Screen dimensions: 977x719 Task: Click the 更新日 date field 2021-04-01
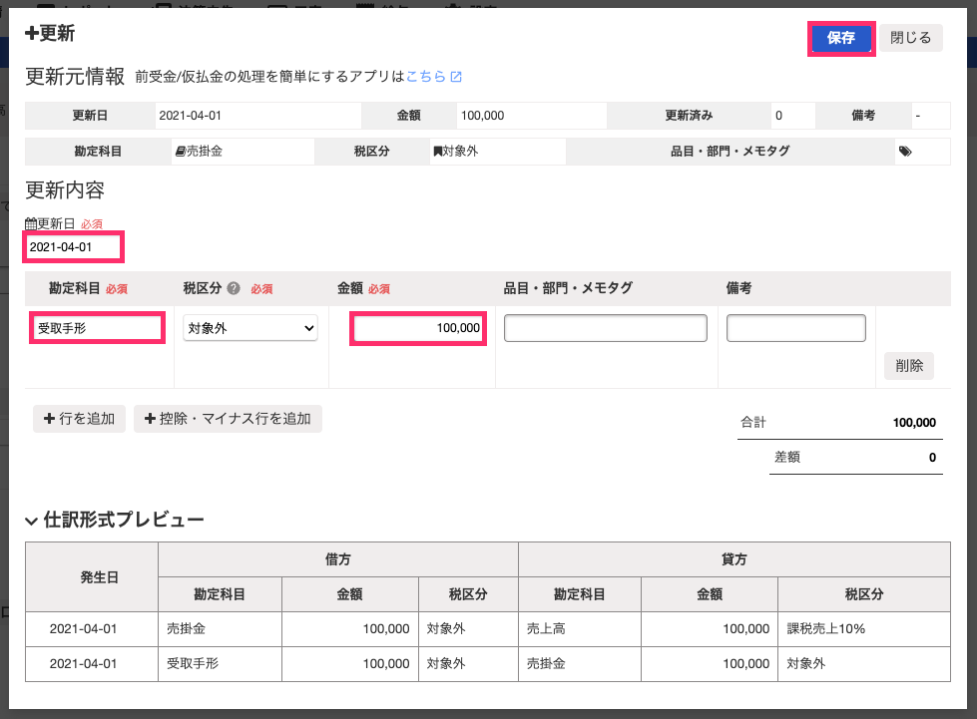click(74, 247)
